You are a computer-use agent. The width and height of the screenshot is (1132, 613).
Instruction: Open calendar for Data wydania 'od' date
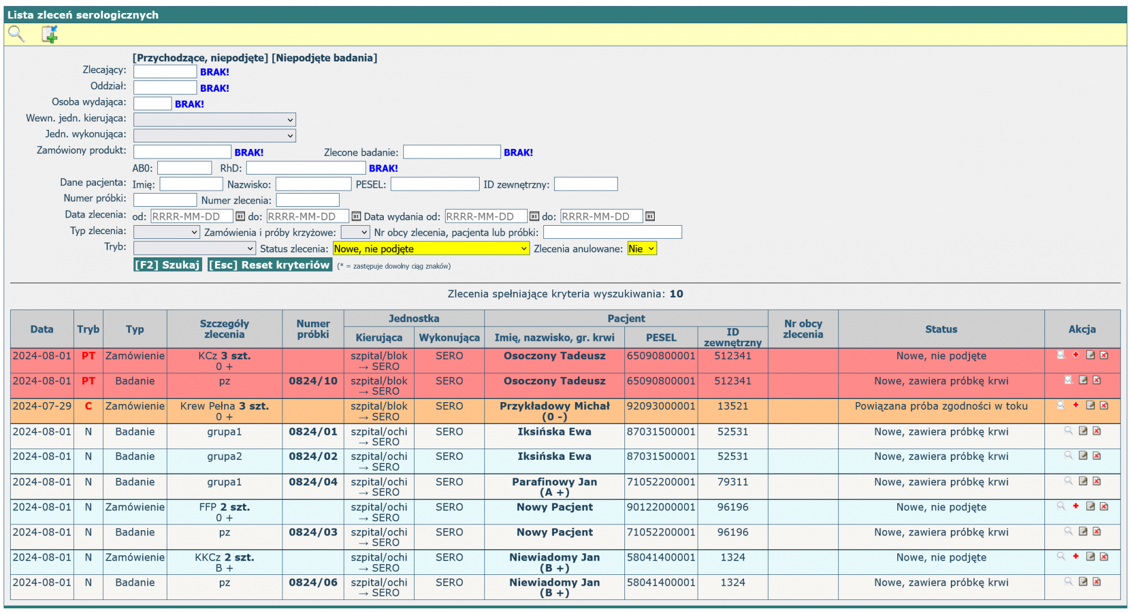[534, 216]
